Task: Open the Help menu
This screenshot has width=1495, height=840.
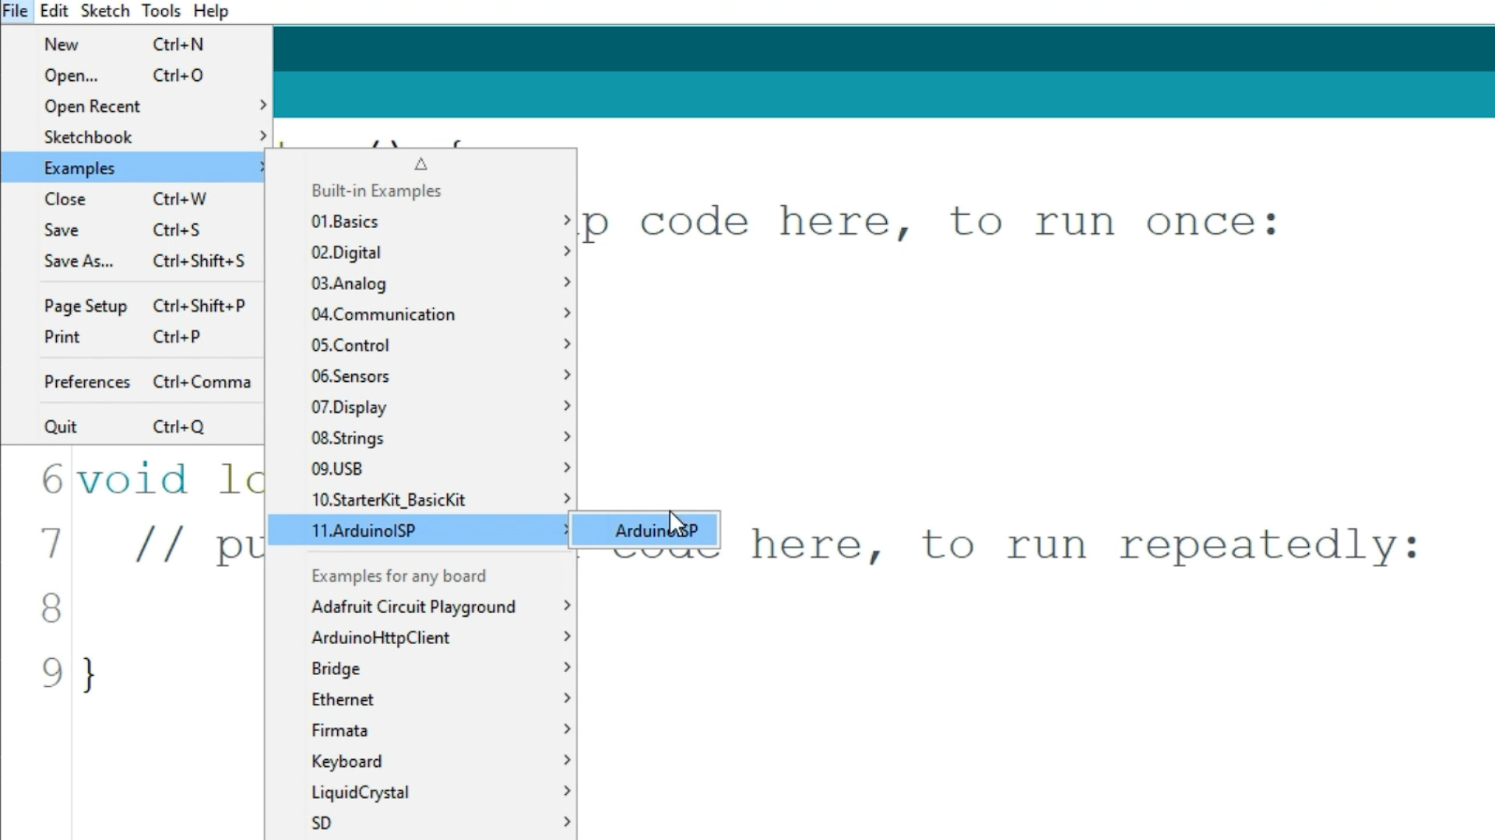Action: point(210,11)
